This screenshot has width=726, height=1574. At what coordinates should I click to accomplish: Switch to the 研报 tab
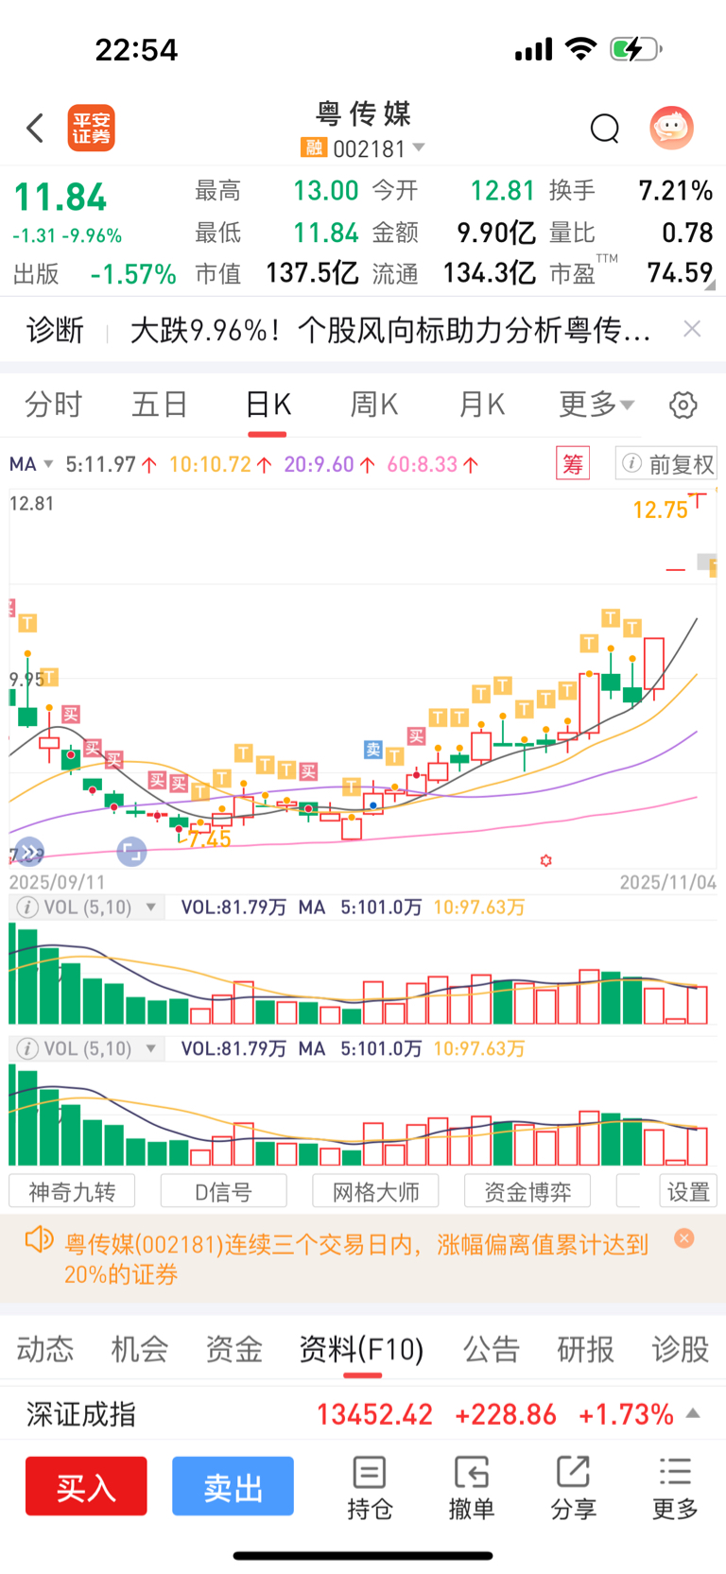585,1349
